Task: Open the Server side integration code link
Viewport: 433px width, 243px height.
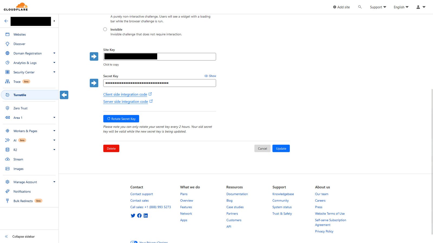Action: tap(125, 102)
